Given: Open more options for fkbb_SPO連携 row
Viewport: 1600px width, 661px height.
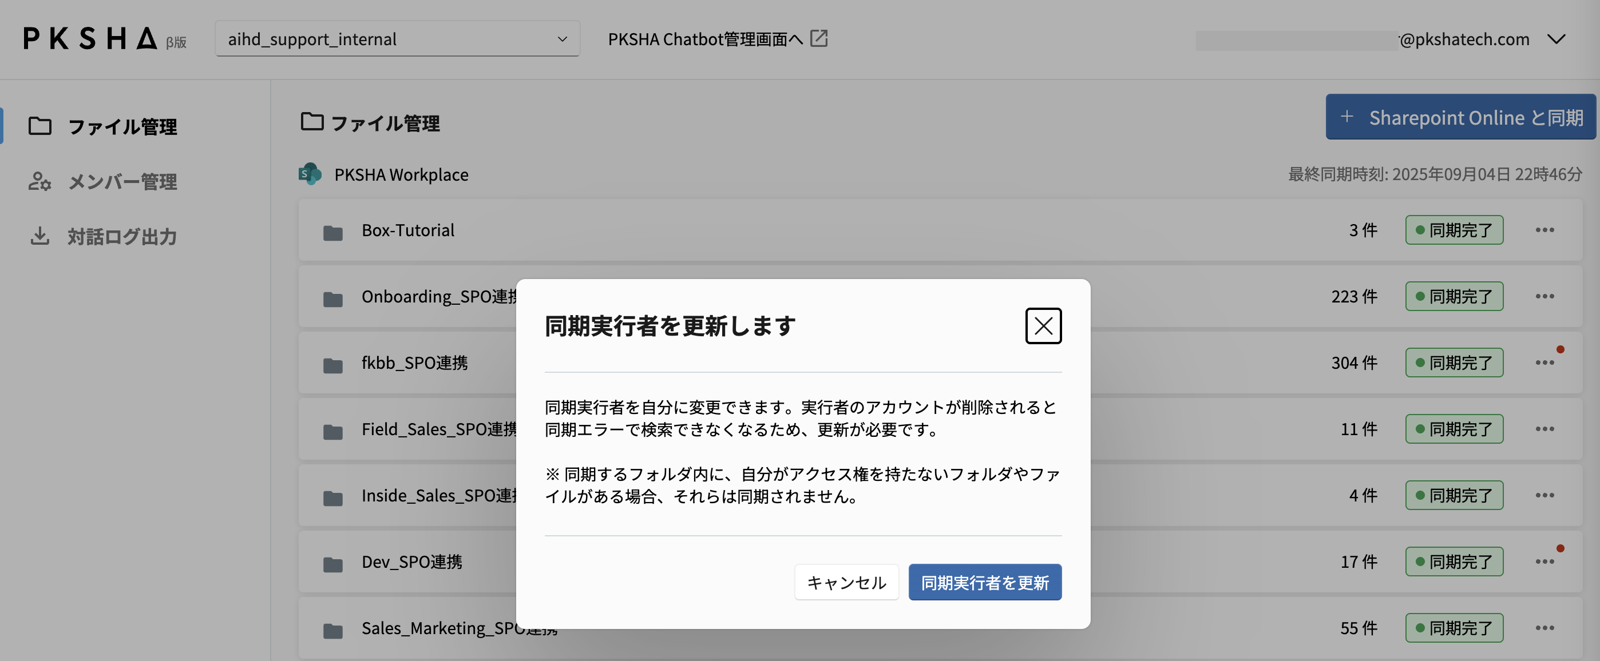Looking at the screenshot, I should click(1544, 363).
